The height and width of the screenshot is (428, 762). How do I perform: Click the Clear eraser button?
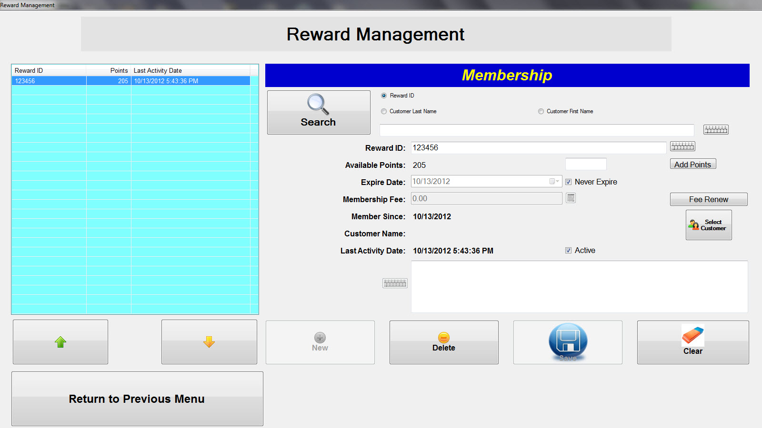click(x=692, y=342)
